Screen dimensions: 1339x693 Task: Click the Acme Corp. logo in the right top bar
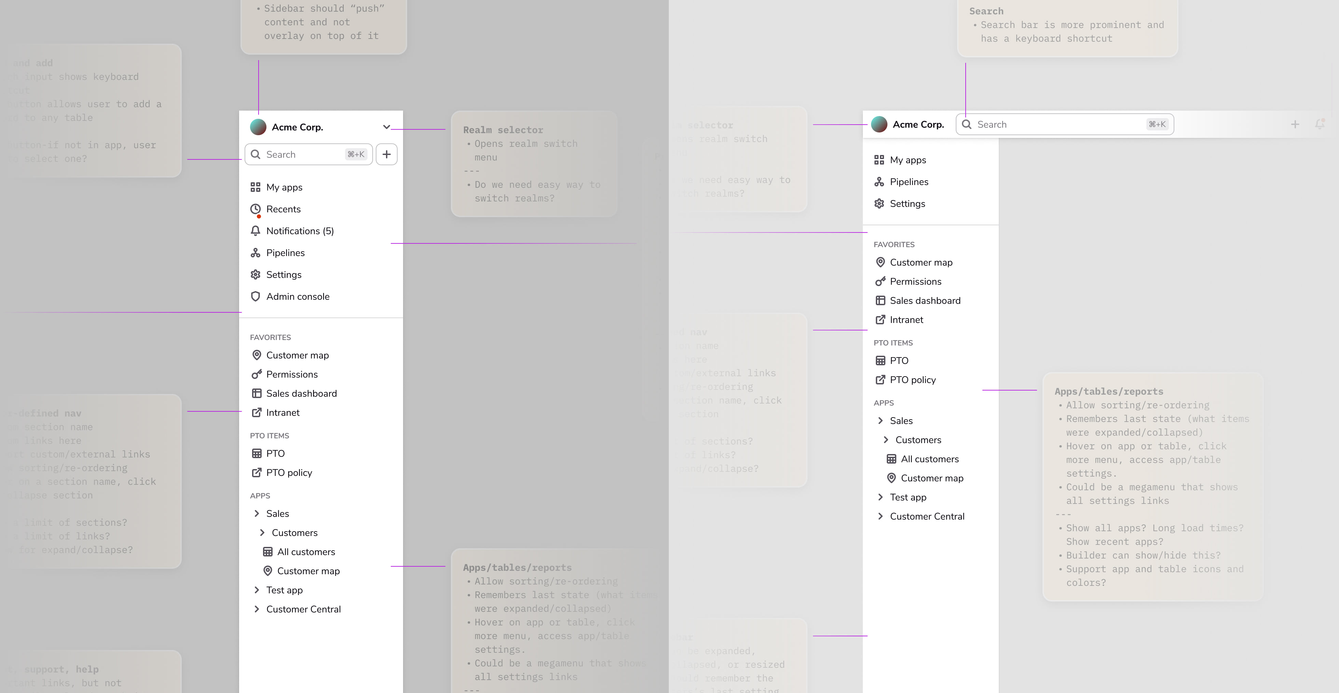tap(879, 124)
